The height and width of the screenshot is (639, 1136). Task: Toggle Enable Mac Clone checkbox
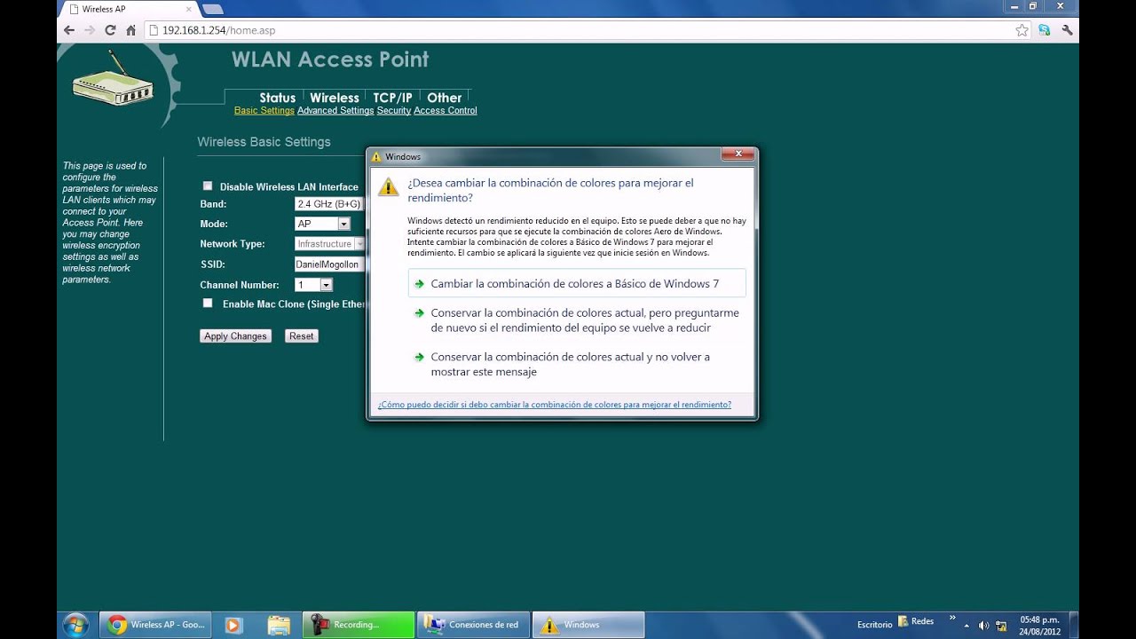208,303
